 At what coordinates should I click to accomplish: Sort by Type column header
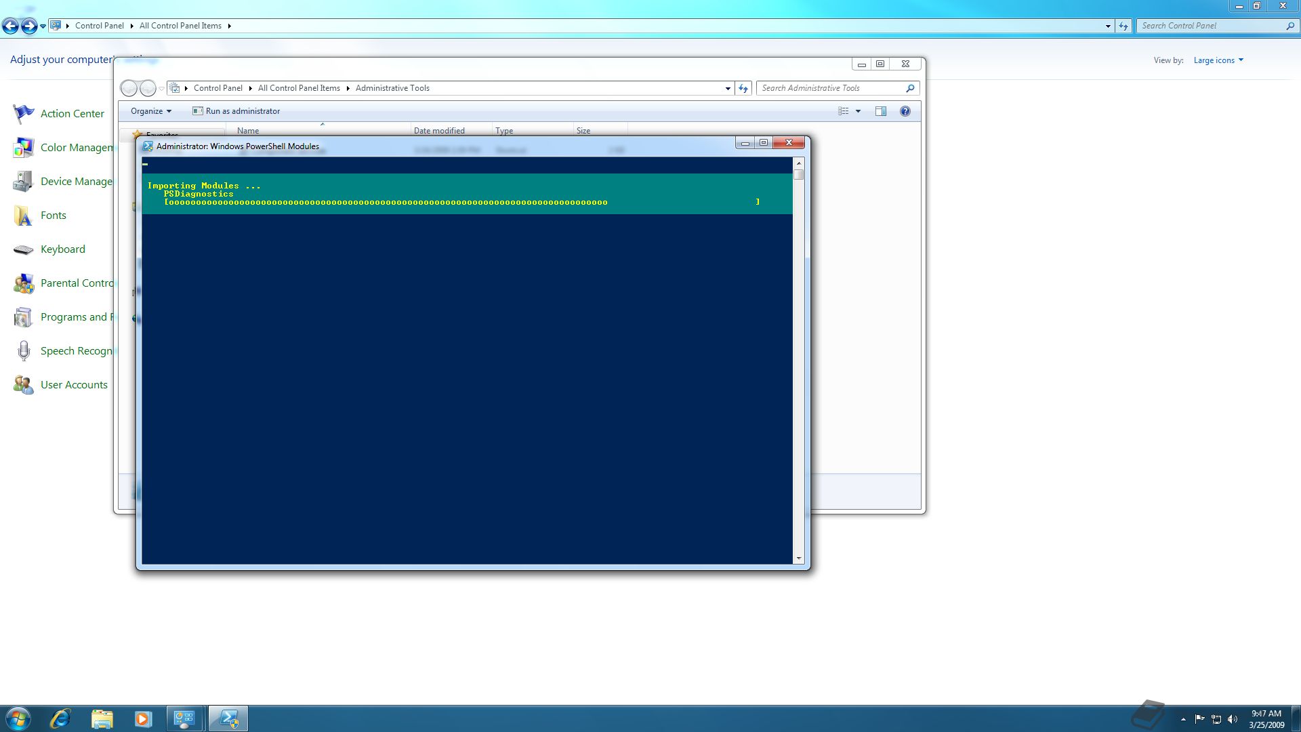pos(533,130)
